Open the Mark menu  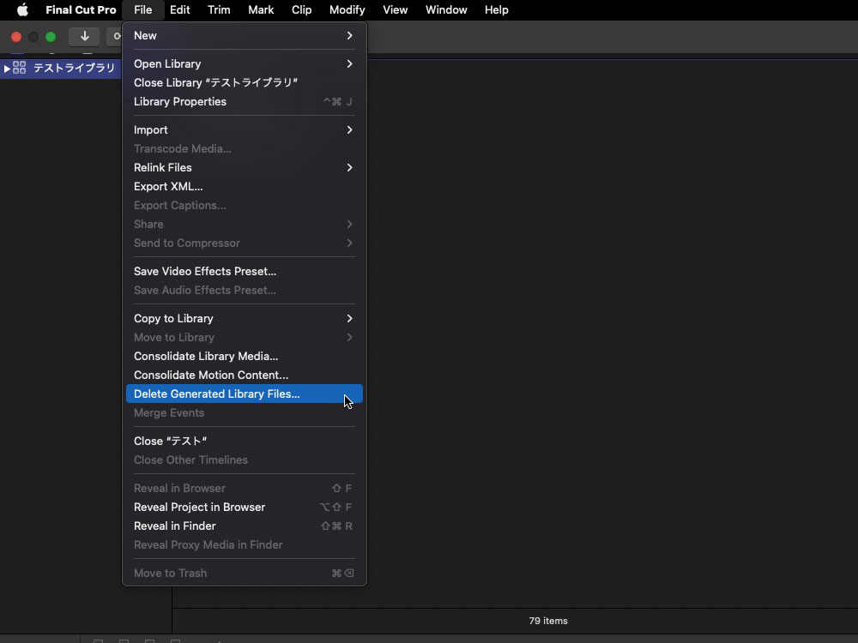pyautogui.click(x=261, y=9)
